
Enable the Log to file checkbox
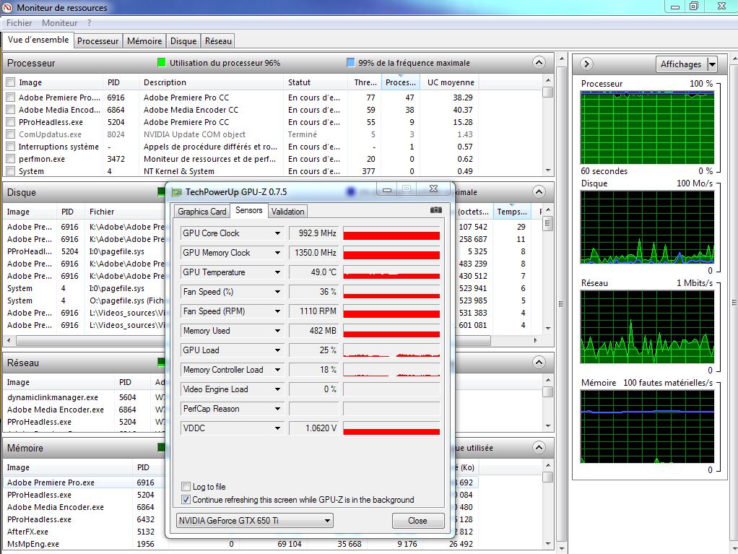coord(186,486)
